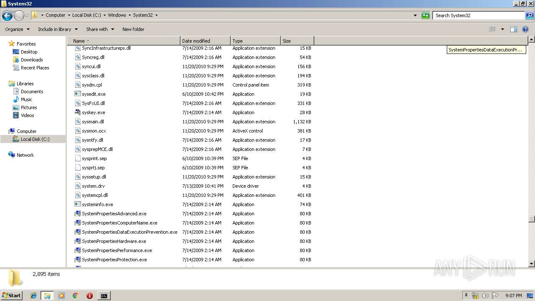Select the sysprint.sep file icon
Viewport: 535px width, 301px height.
pos(78,158)
